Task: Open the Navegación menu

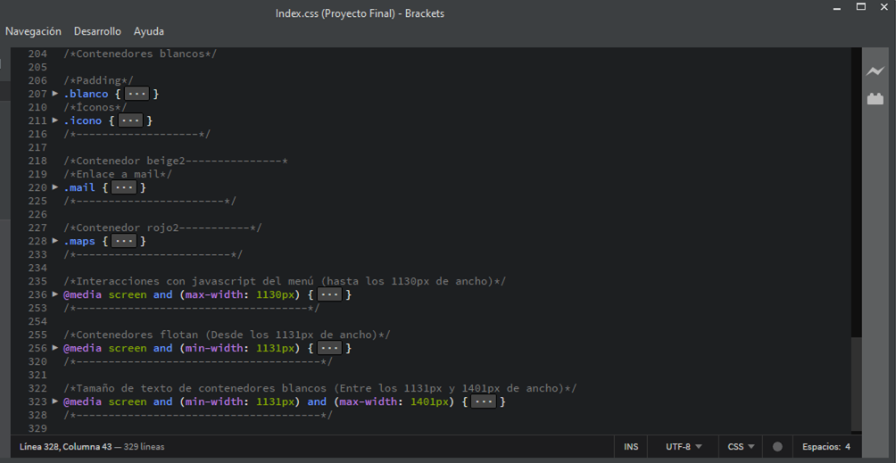Action: click(33, 31)
